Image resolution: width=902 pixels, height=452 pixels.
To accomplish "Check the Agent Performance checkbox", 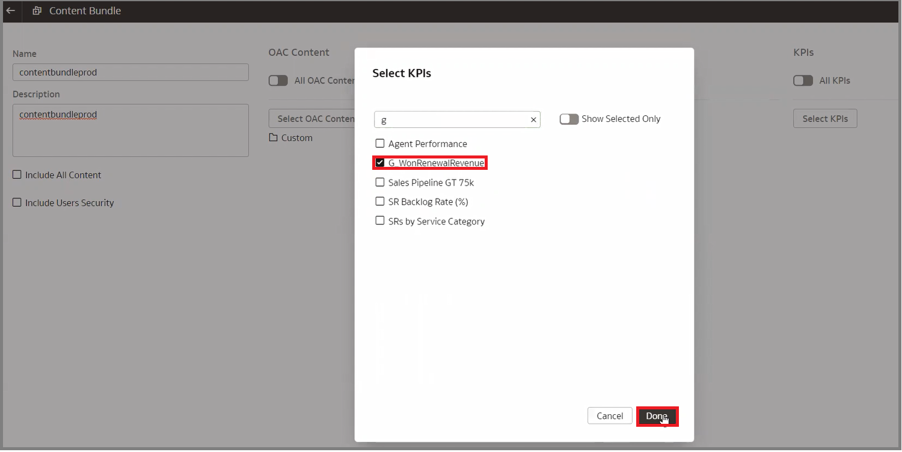I will 379,143.
